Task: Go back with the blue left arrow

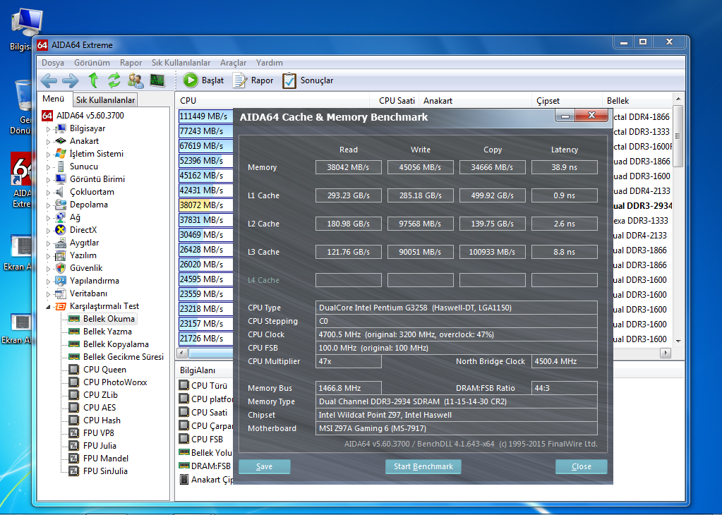Action: pyautogui.click(x=49, y=80)
